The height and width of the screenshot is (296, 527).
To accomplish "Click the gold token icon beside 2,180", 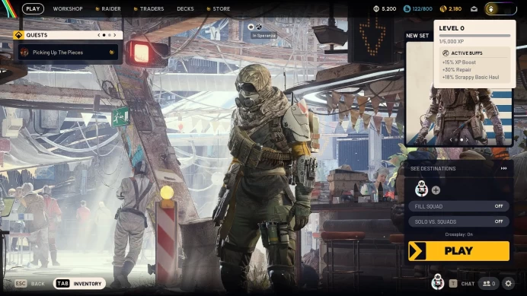I will (x=443, y=8).
